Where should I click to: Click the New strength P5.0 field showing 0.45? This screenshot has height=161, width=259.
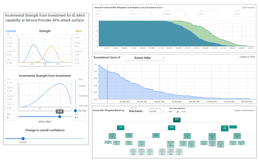point(79,38)
